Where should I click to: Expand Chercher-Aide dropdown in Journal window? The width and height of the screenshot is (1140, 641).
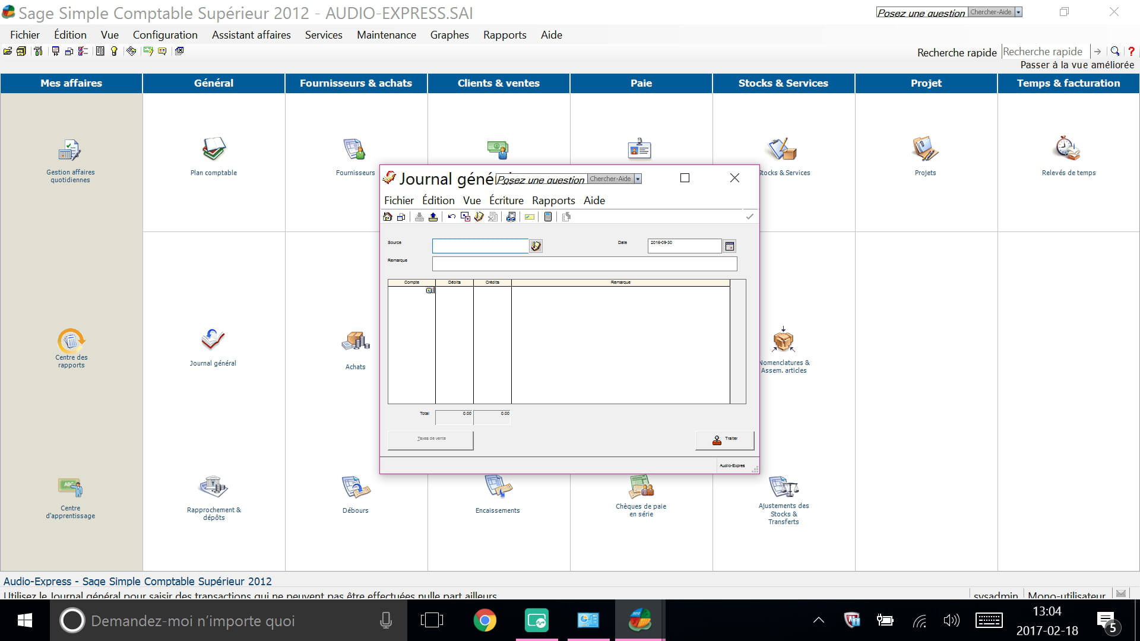(x=638, y=179)
